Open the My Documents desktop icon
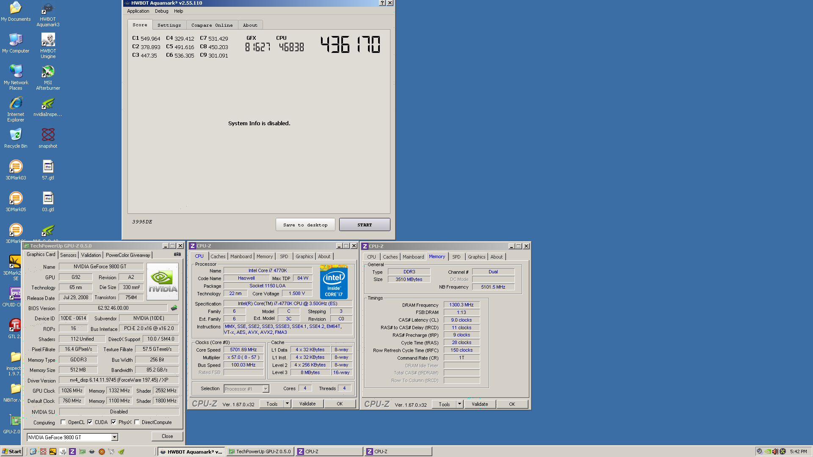 coord(16,11)
